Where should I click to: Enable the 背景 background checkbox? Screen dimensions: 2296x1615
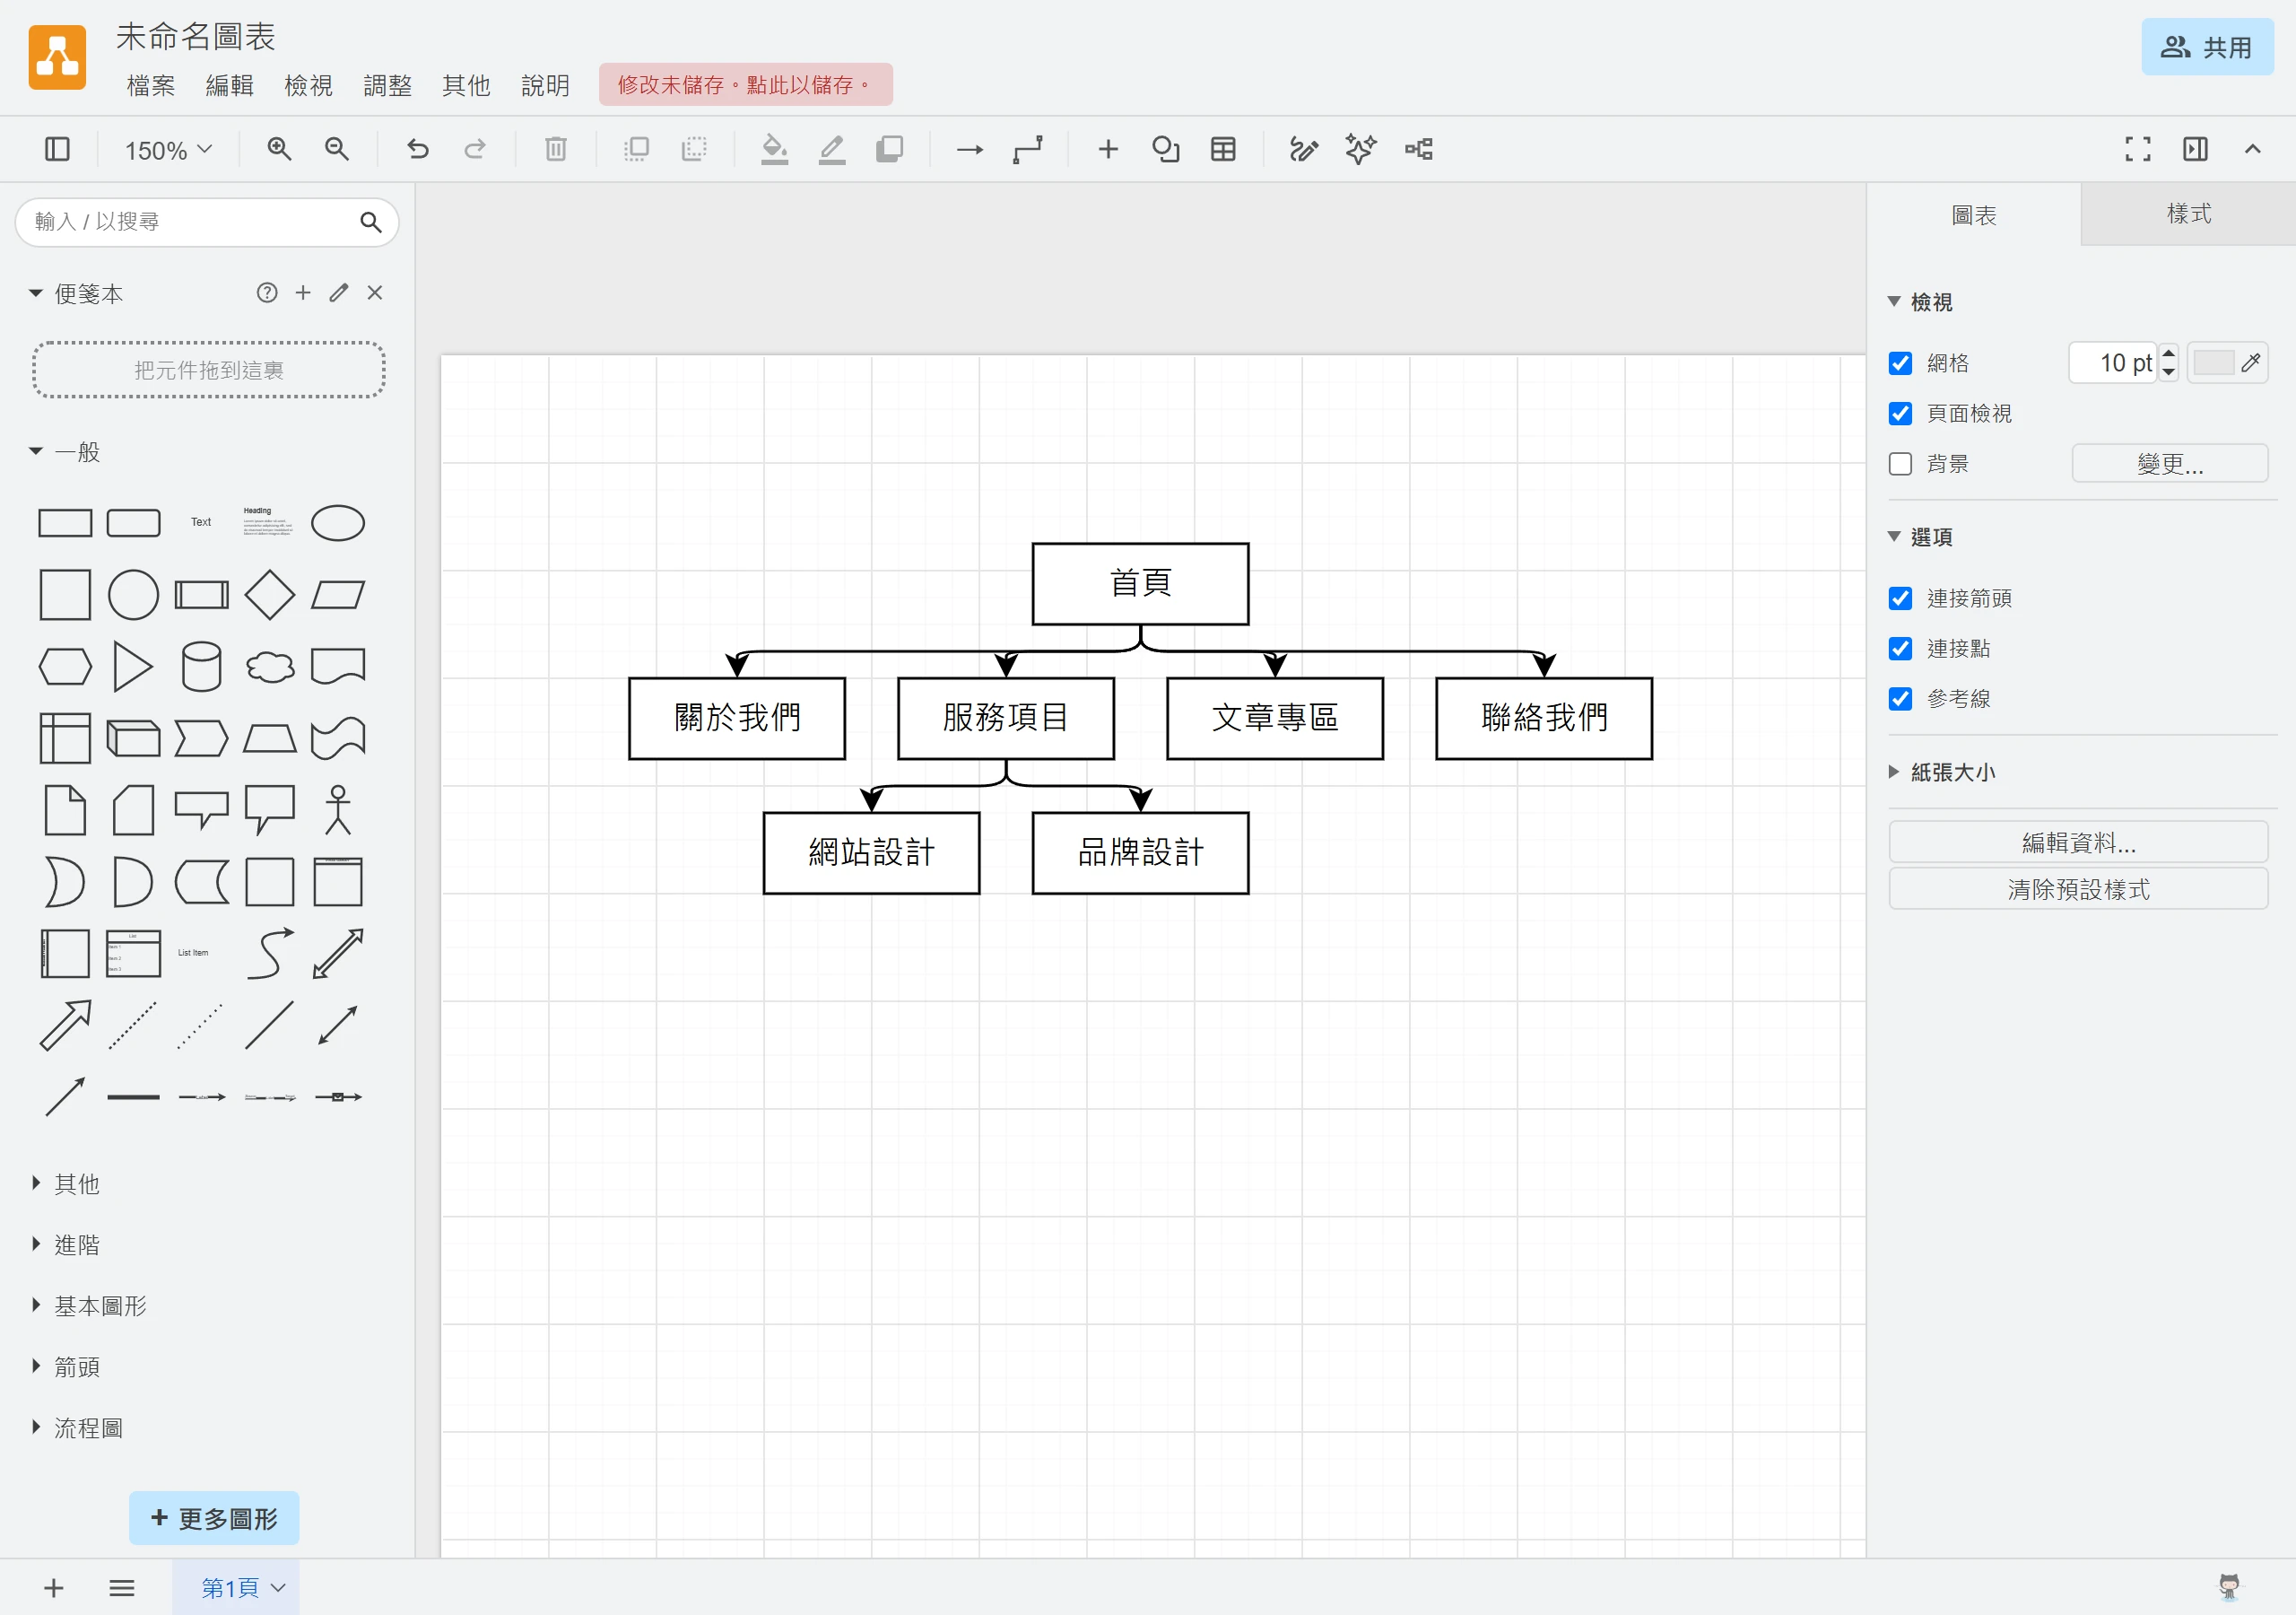pos(1900,463)
